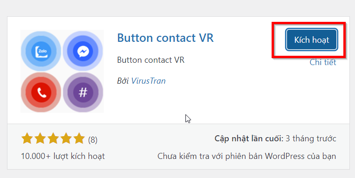The height and width of the screenshot is (178, 355).
Task: Click the first rating star
Action: [x=27, y=138]
